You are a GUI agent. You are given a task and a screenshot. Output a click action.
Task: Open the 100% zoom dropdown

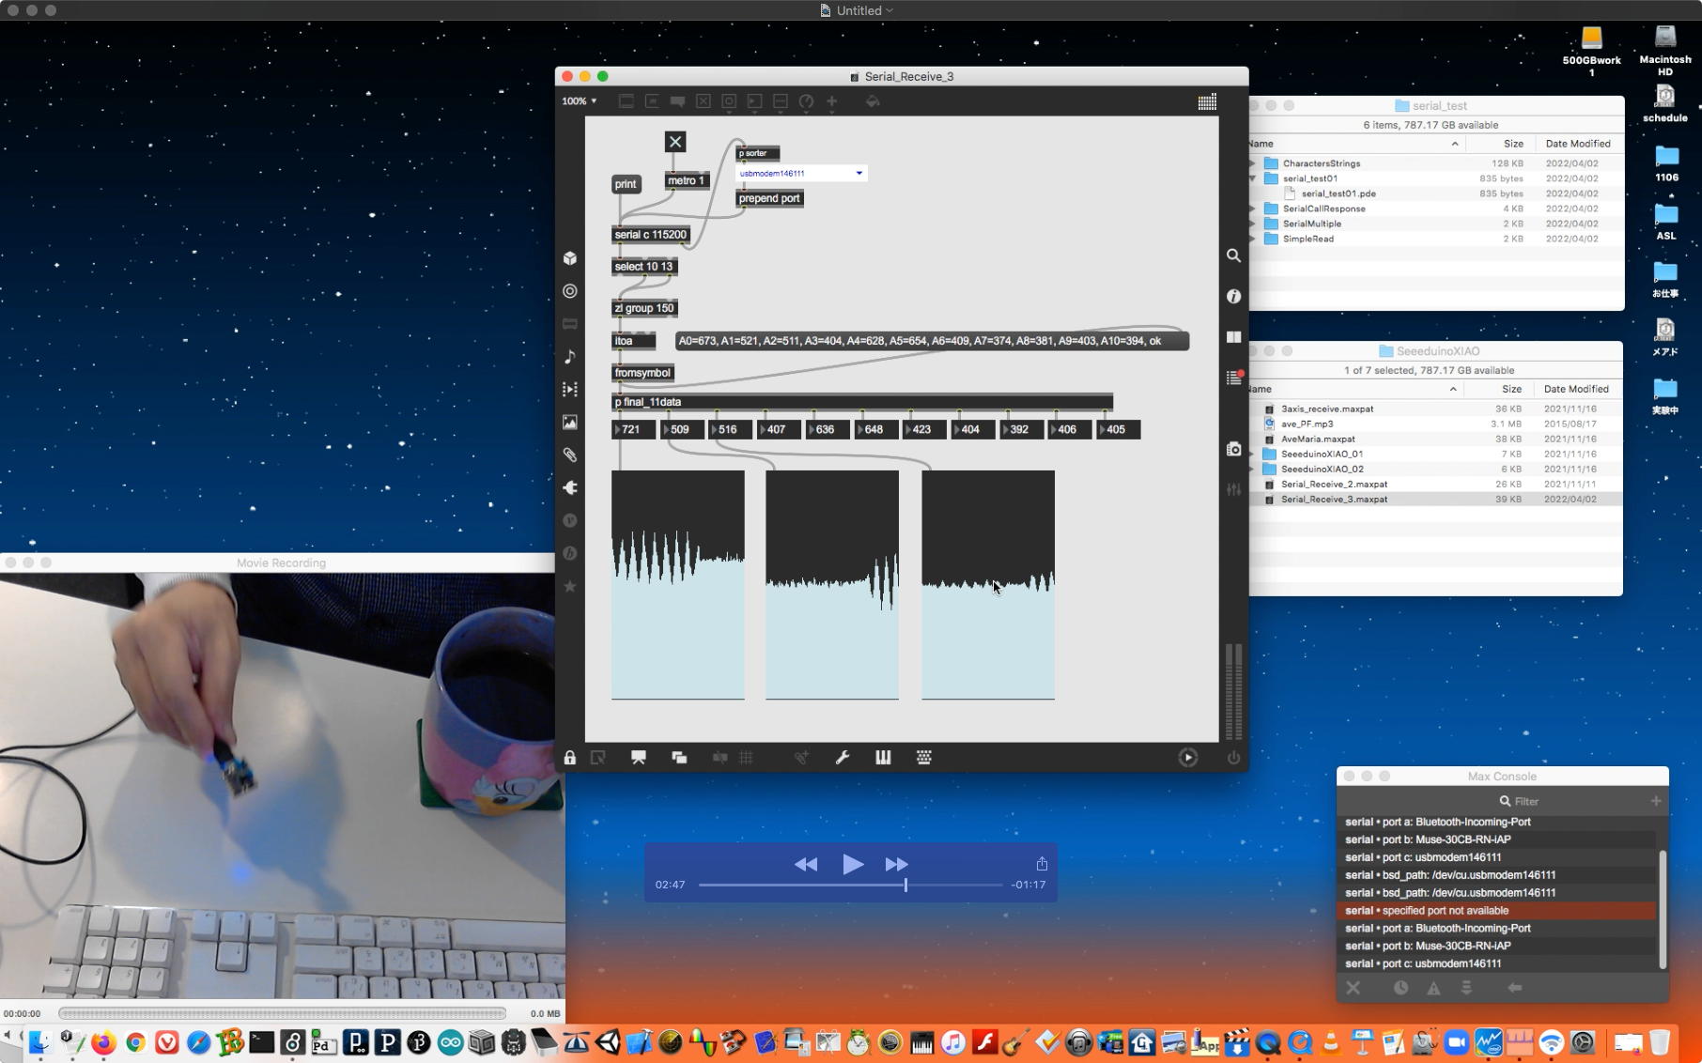coord(579,101)
